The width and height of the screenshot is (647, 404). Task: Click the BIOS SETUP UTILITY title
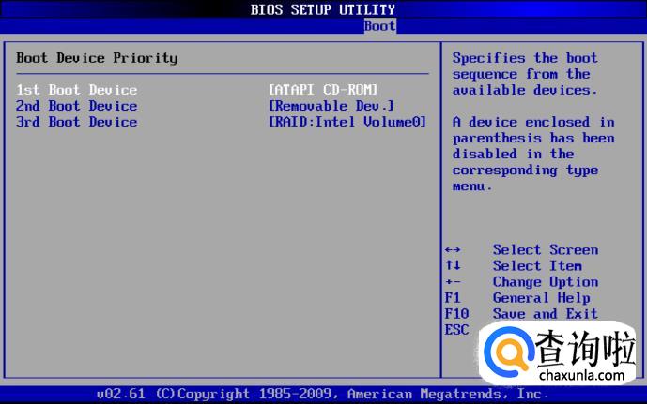pos(322,9)
